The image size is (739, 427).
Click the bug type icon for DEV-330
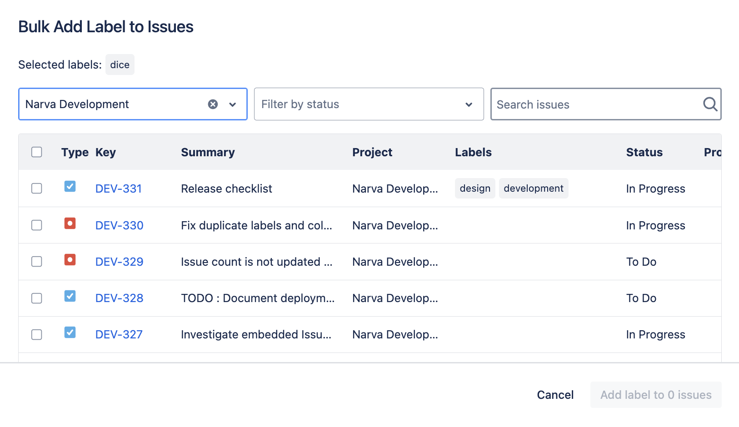coord(70,223)
